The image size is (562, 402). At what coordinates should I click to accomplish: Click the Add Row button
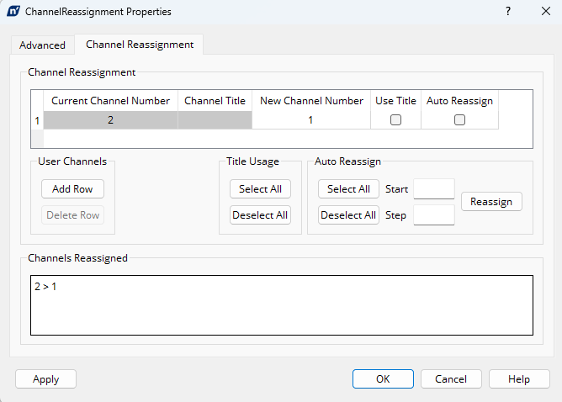tap(72, 189)
